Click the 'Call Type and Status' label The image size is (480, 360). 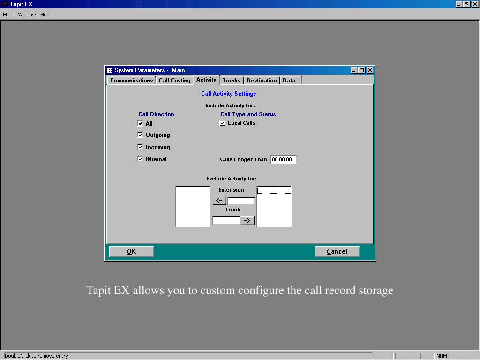[248, 114]
